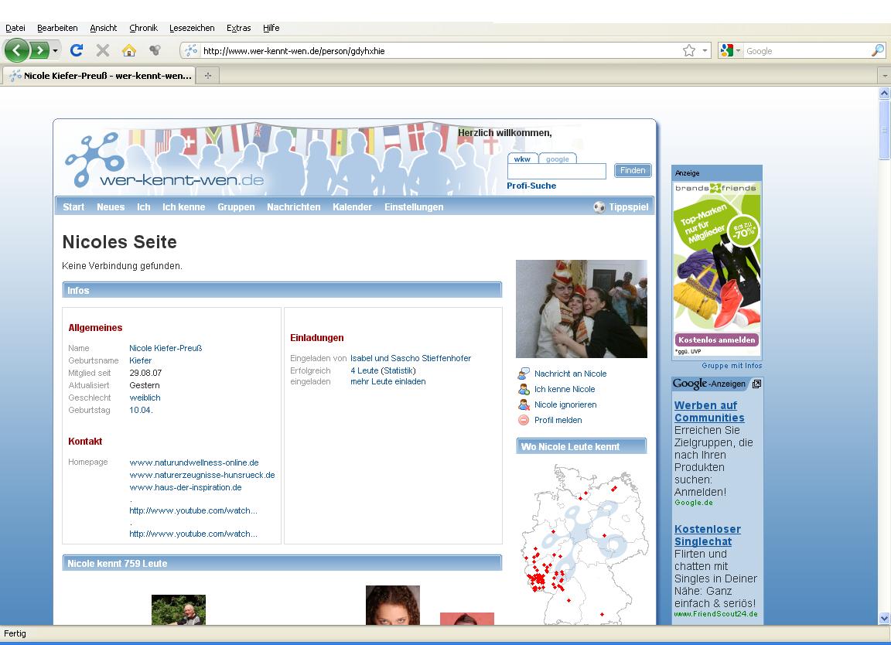
Task: Go to the browser home page icon
Action: click(129, 51)
